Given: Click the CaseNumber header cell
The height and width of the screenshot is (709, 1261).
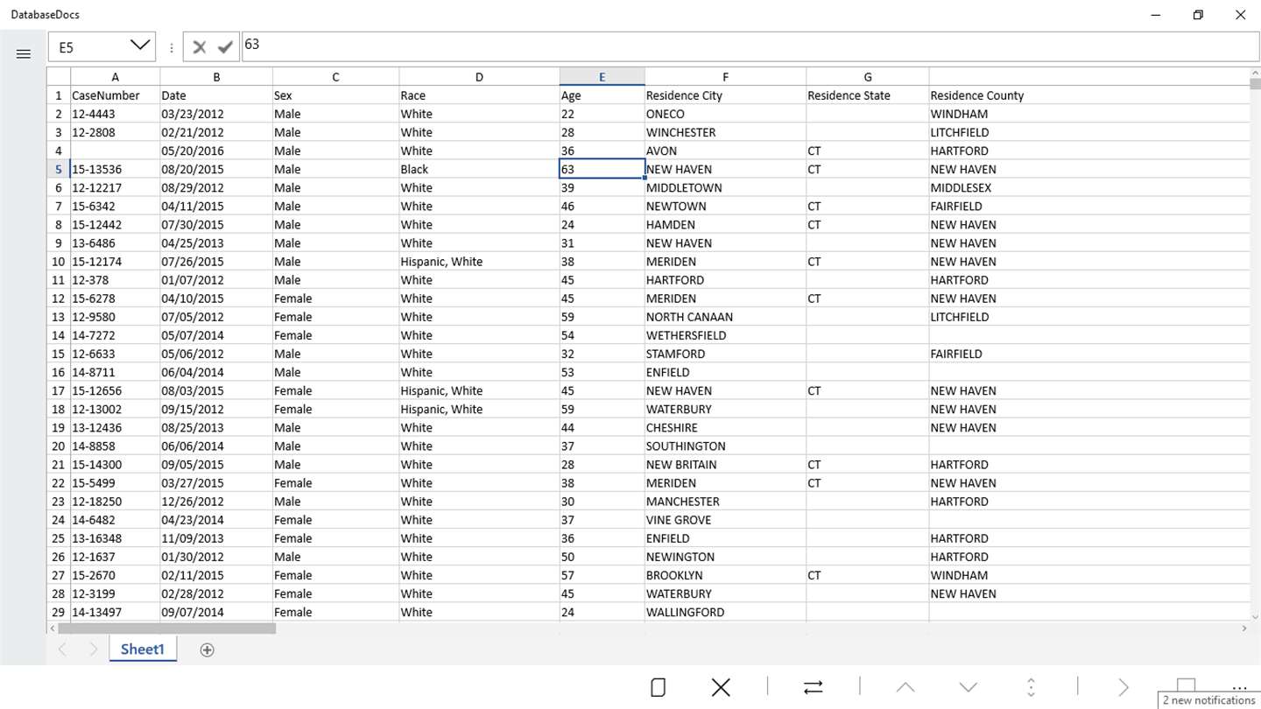Looking at the screenshot, I should point(115,95).
